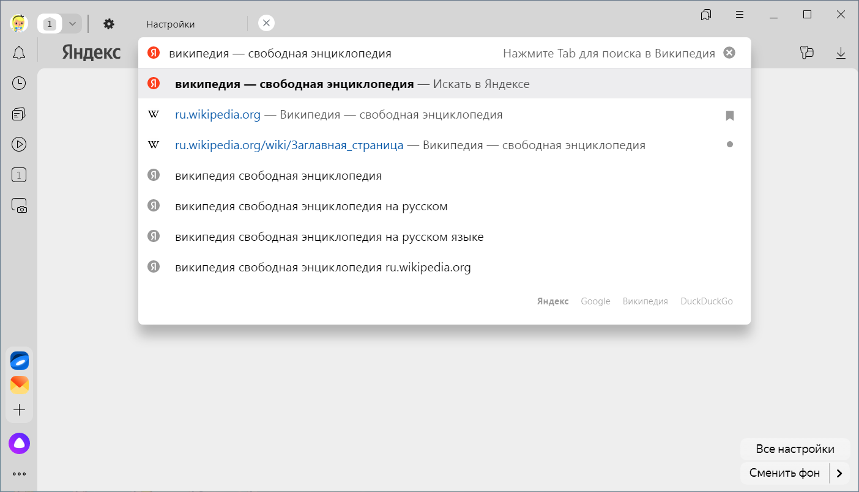Click the dot indicator on Заглавная_страница row
859x492 pixels.
[x=729, y=145]
